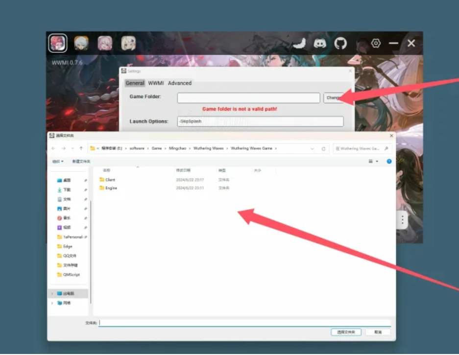Screen dimensions: 459x355
Task: Click the Launch Options input field
Action: (260, 121)
